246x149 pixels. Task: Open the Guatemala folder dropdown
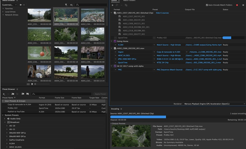9,5
